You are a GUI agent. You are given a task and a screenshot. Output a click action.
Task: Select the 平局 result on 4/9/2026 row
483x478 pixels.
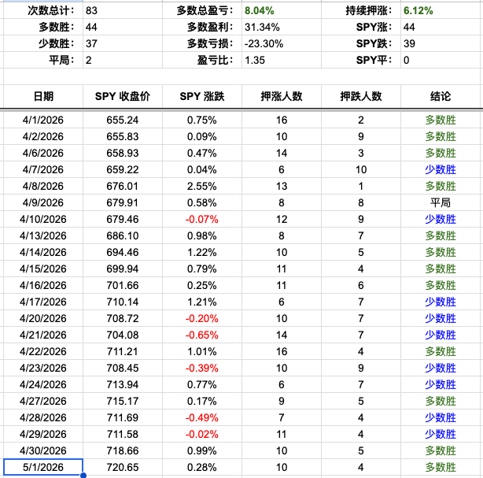point(441,202)
